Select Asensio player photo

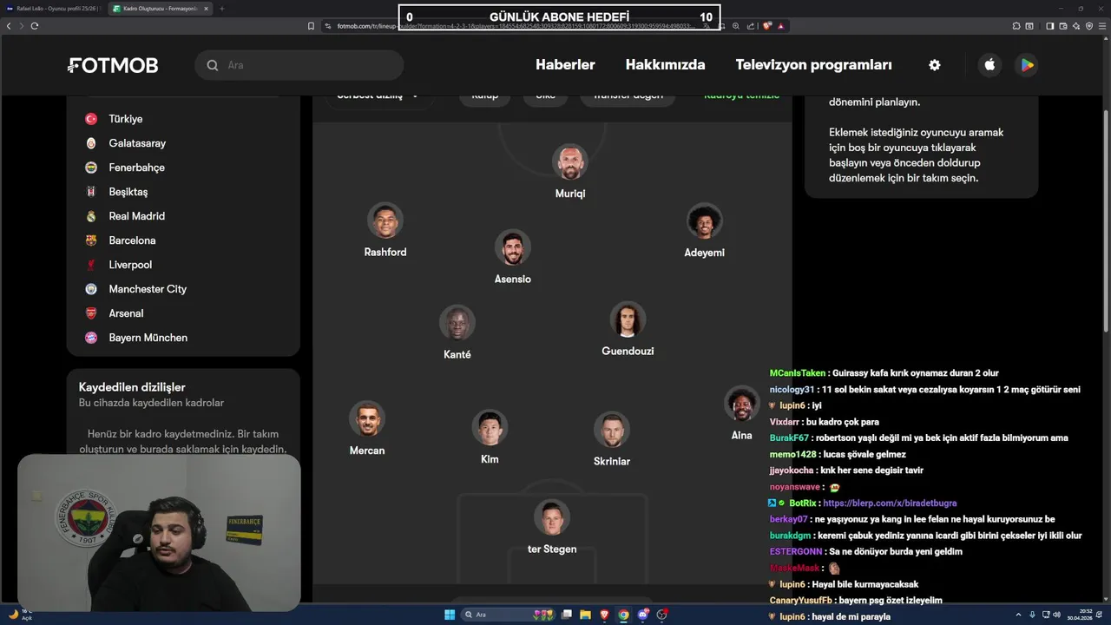[513, 247]
